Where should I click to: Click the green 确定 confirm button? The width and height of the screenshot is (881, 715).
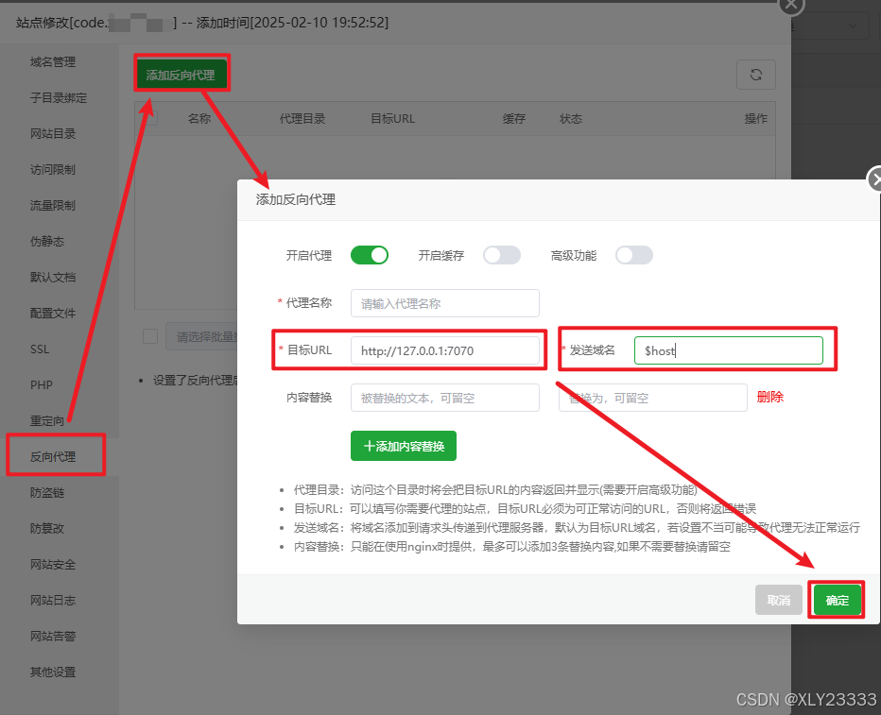pyautogui.click(x=836, y=599)
